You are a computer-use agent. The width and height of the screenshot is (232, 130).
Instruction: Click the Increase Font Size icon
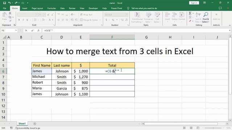click(48, 14)
